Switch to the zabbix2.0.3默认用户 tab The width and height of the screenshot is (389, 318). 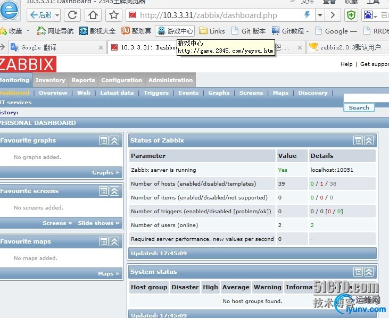(x=349, y=47)
